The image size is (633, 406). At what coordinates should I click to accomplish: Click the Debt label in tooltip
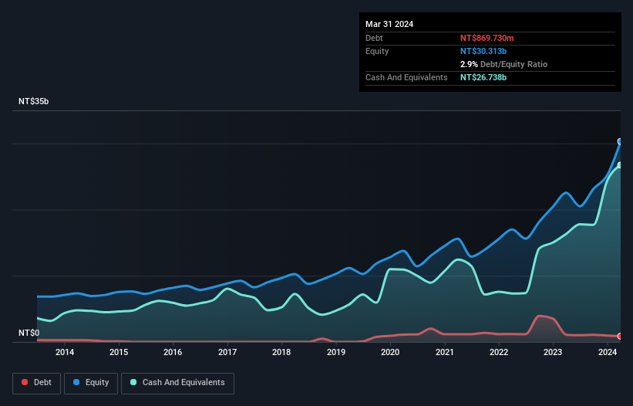pyautogui.click(x=374, y=38)
